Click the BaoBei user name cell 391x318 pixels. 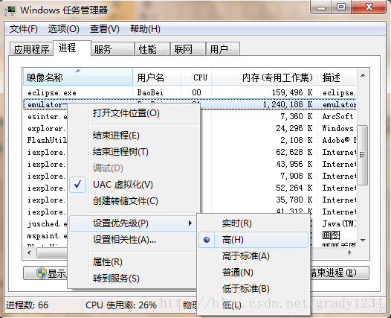coord(150,92)
